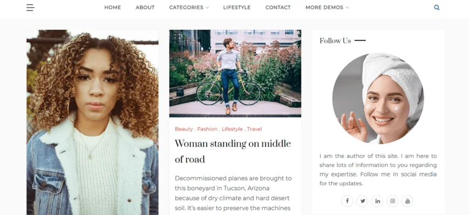Select the Fashion category tag
The width and height of the screenshot is (469, 215).
[x=208, y=129]
